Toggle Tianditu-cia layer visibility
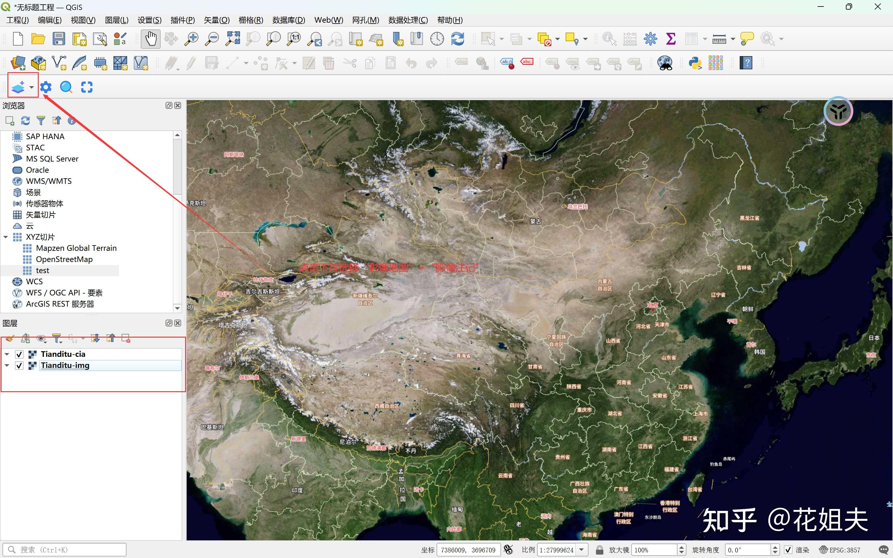The height and width of the screenshot is (558, 893). click(19, 354)
